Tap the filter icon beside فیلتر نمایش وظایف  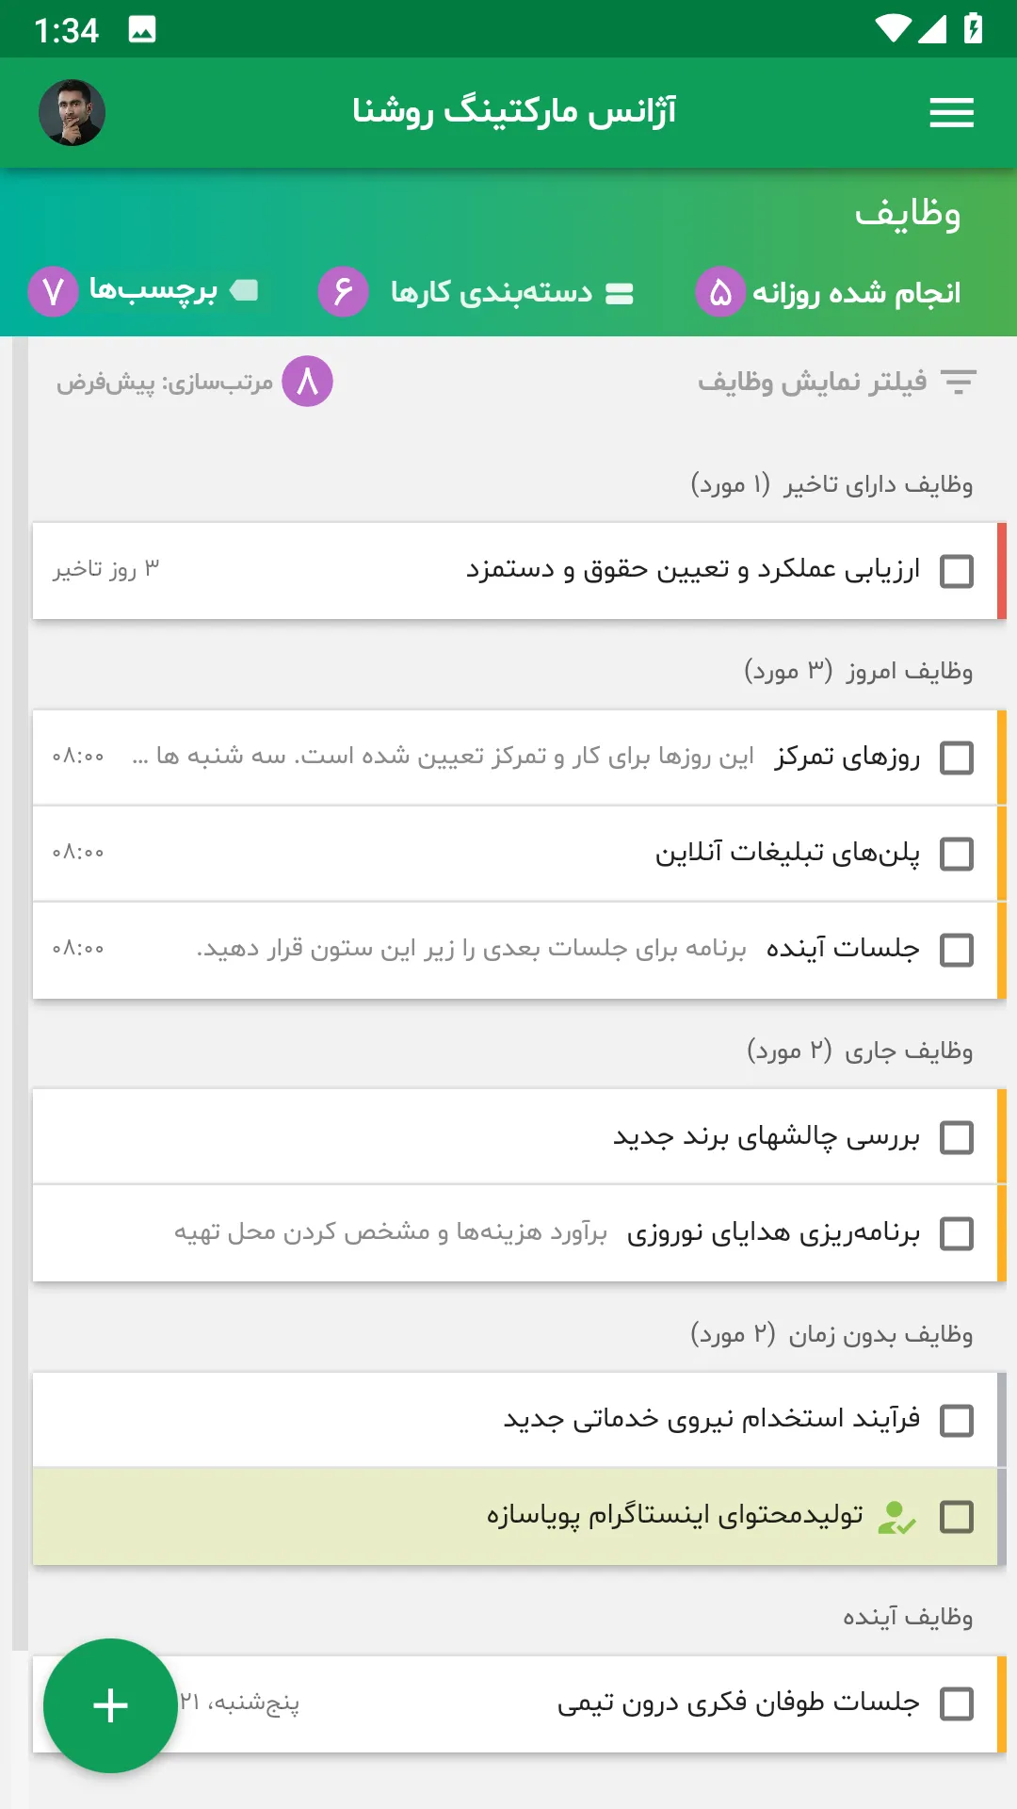click(959, 383)
